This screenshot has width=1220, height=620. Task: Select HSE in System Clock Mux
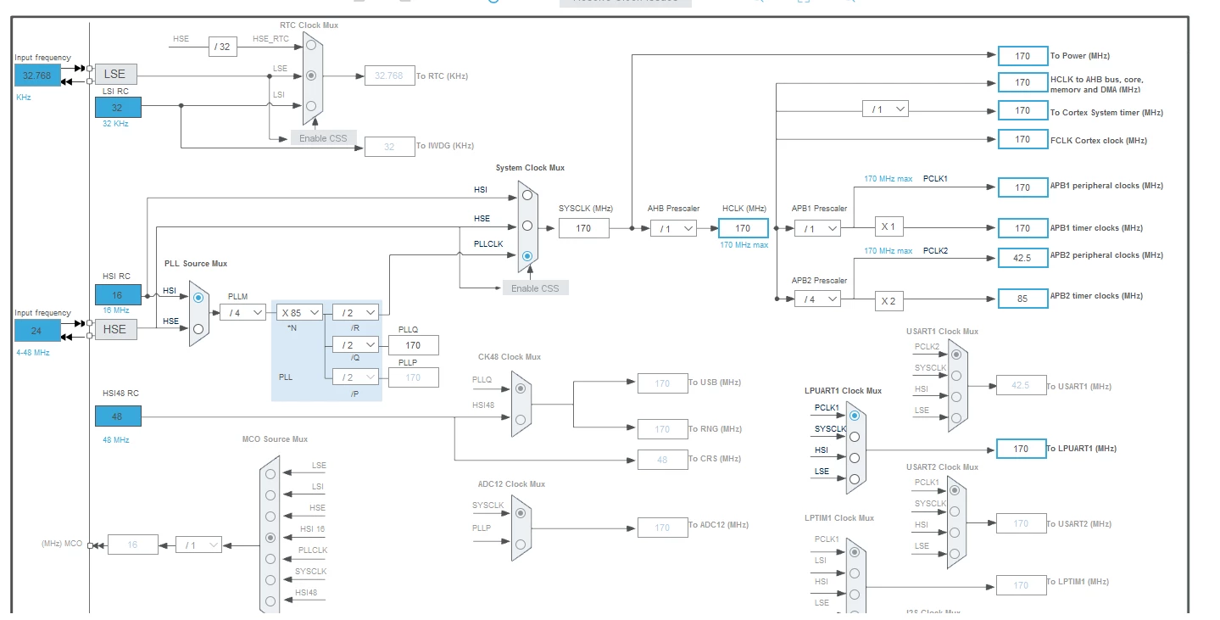pos(527,226)
